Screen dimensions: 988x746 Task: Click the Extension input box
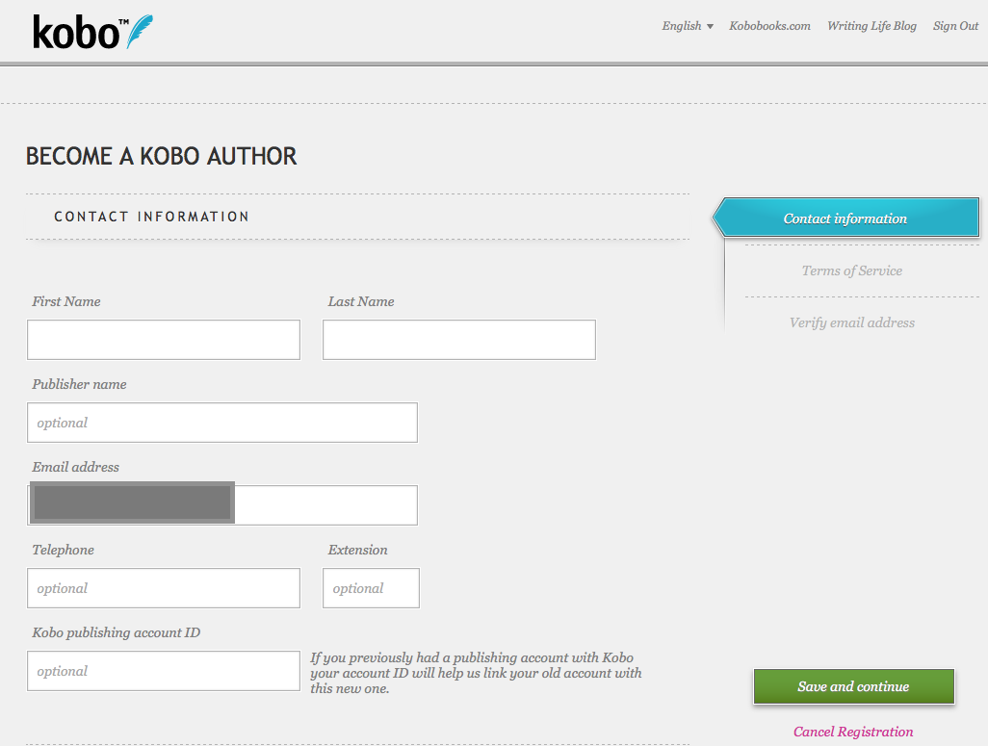tap(371, 588)
